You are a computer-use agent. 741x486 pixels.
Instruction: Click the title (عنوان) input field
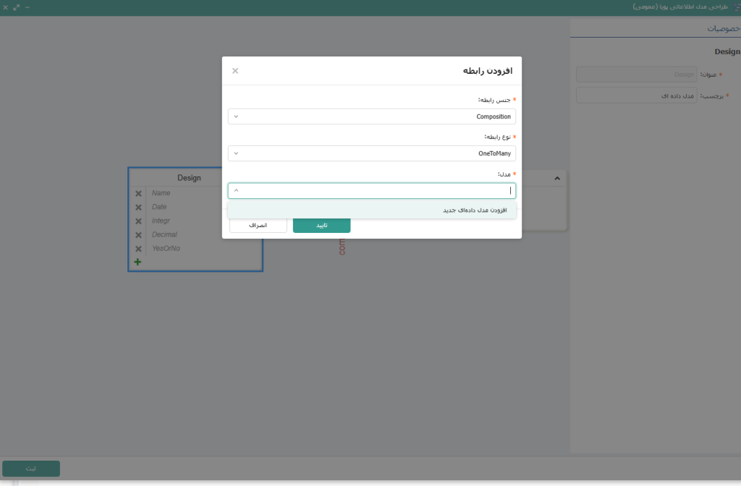pos(636,74)
